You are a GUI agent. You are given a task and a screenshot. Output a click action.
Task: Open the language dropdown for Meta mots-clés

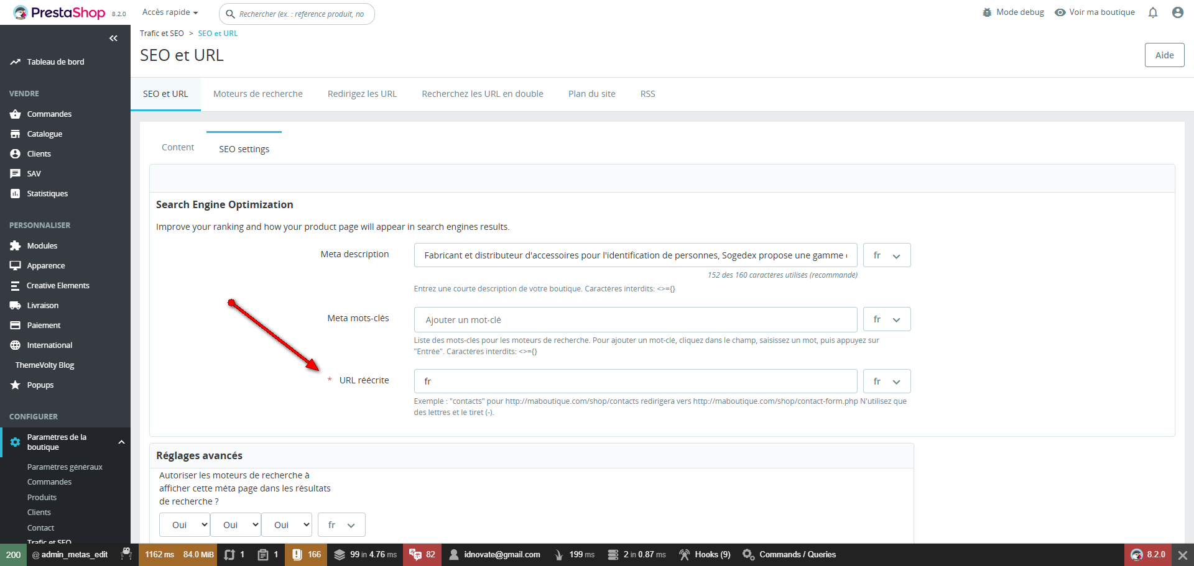pos(887,319)
